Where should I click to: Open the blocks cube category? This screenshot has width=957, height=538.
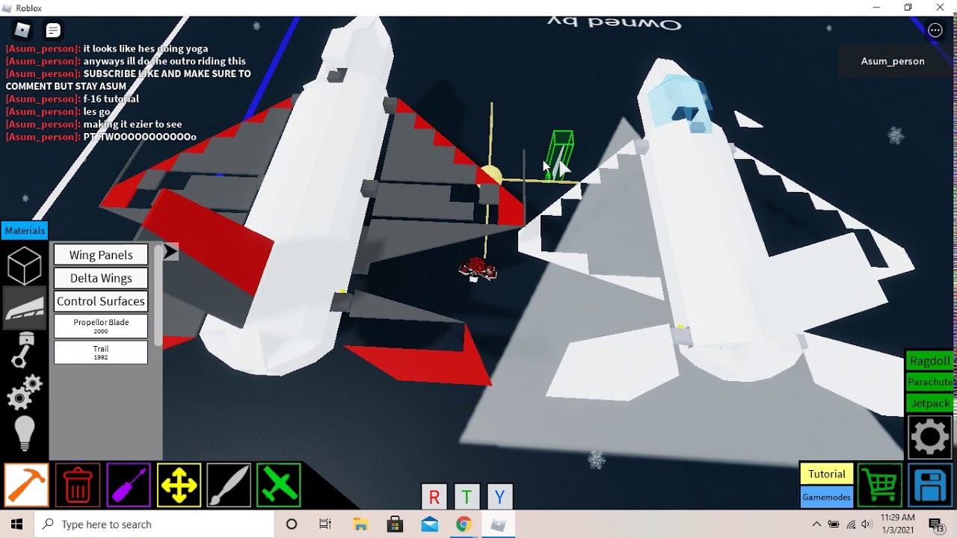pyautogui.click(x=25, y=266)
